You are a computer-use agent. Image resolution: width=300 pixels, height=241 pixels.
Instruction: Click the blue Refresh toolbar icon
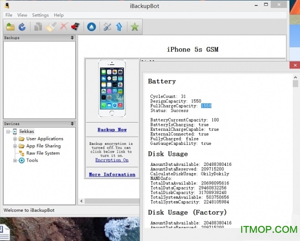(x=22, y=27)
